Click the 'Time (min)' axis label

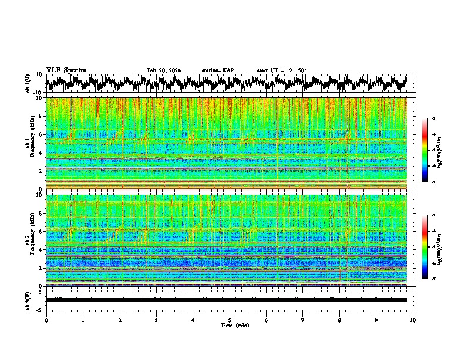tap(235, 326)
